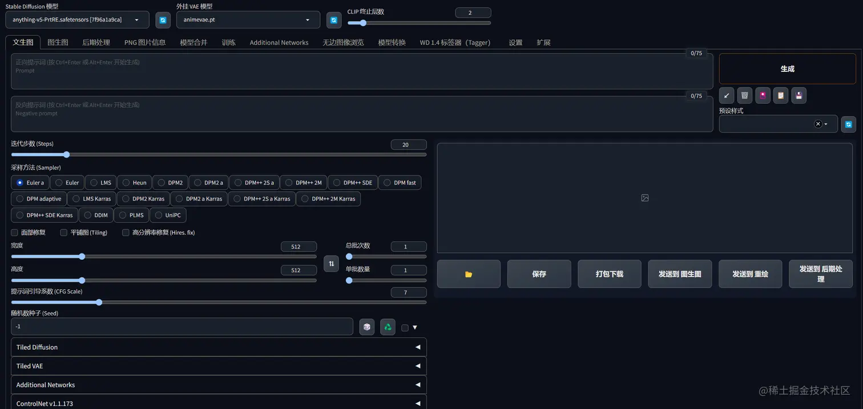Open the 外挂 VAE 模型 dropdown
This screenshot has height=409, width=863.
click(x=248, y=20)
